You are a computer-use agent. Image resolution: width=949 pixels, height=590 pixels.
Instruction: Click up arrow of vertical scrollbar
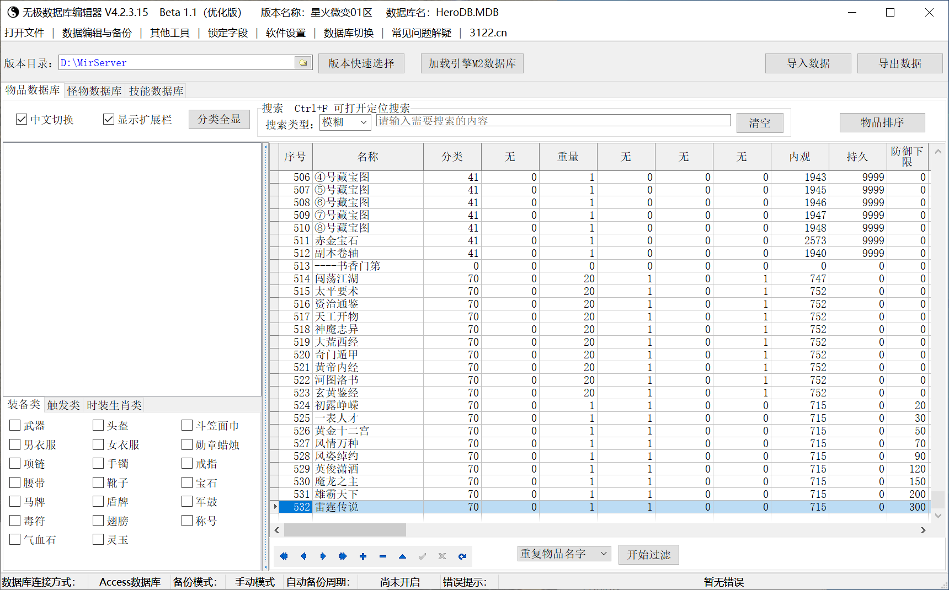938,151
